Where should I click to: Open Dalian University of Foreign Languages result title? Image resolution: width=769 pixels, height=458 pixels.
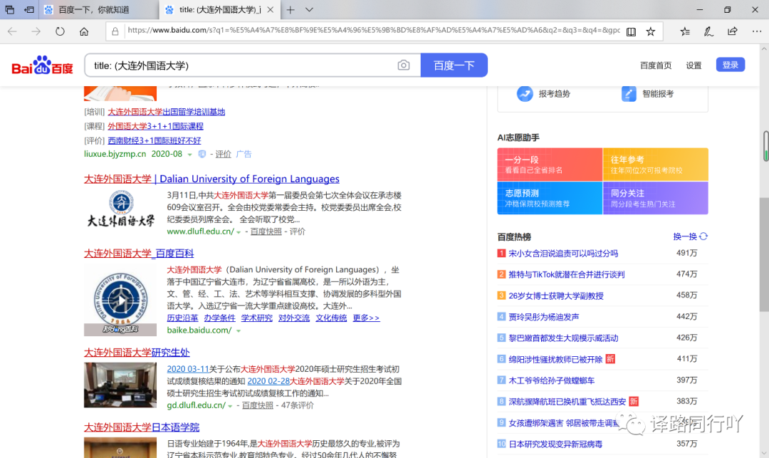(x=211, y=179)
